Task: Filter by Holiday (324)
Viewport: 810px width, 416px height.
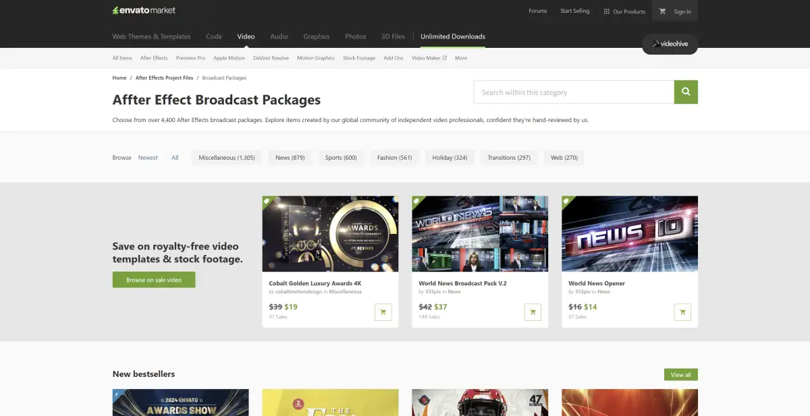Action: [x=450, y=158]
